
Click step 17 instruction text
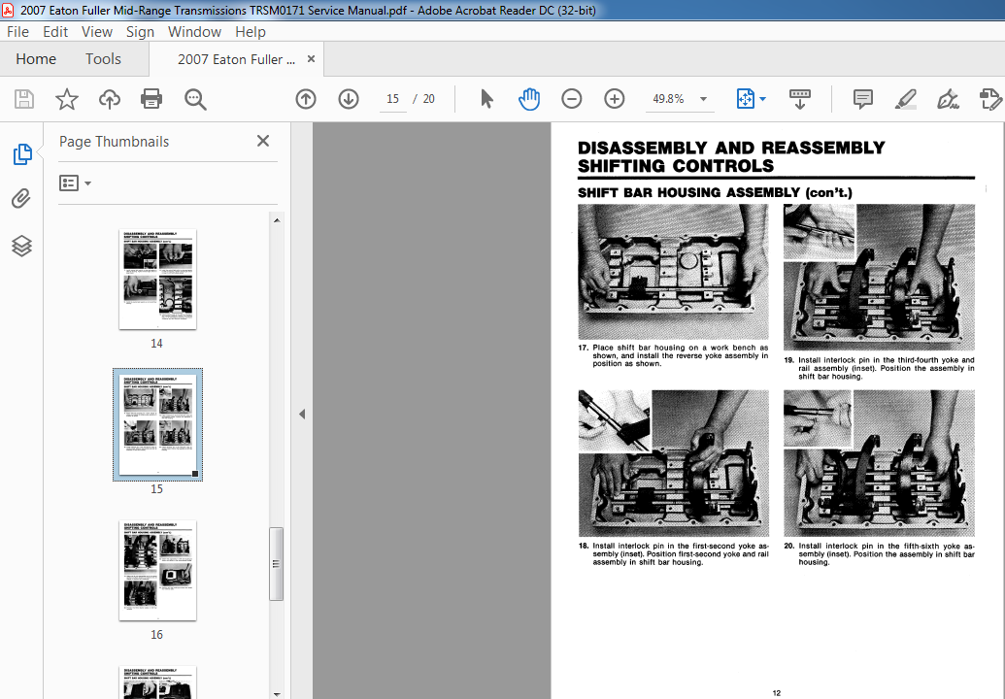pos(673,355)
